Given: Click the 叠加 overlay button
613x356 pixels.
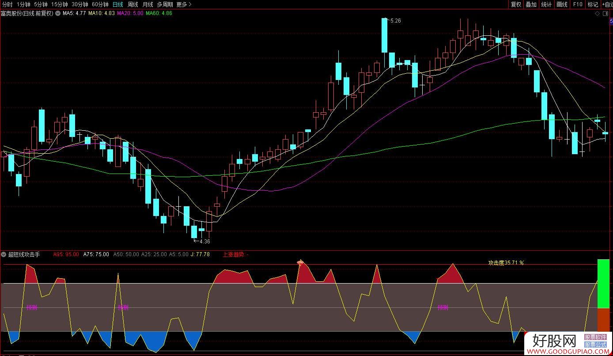Looking at the screenshot, I should [x=531, y=4].
